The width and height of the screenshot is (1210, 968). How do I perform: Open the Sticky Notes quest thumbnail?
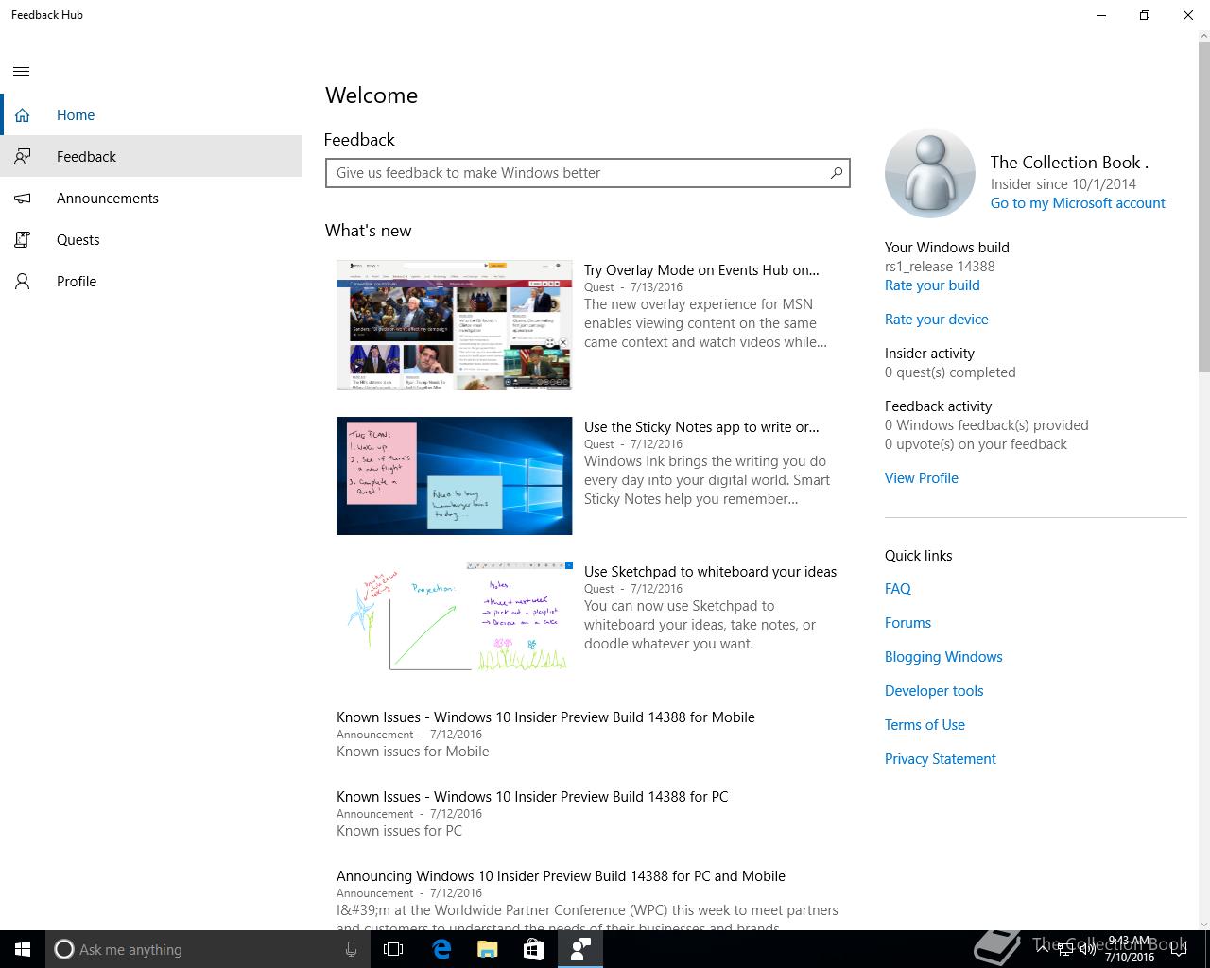(454, 475)
